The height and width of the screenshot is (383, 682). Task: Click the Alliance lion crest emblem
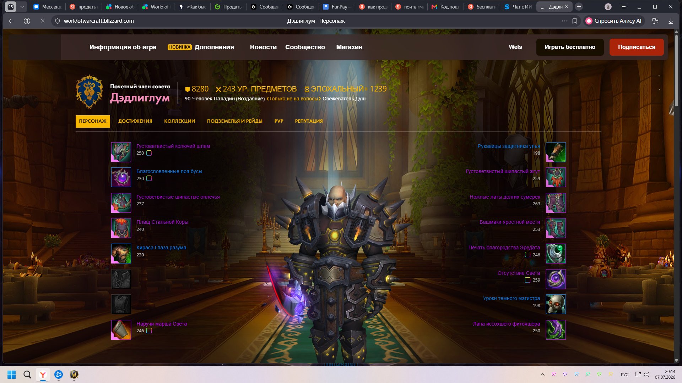coord(89,91)
